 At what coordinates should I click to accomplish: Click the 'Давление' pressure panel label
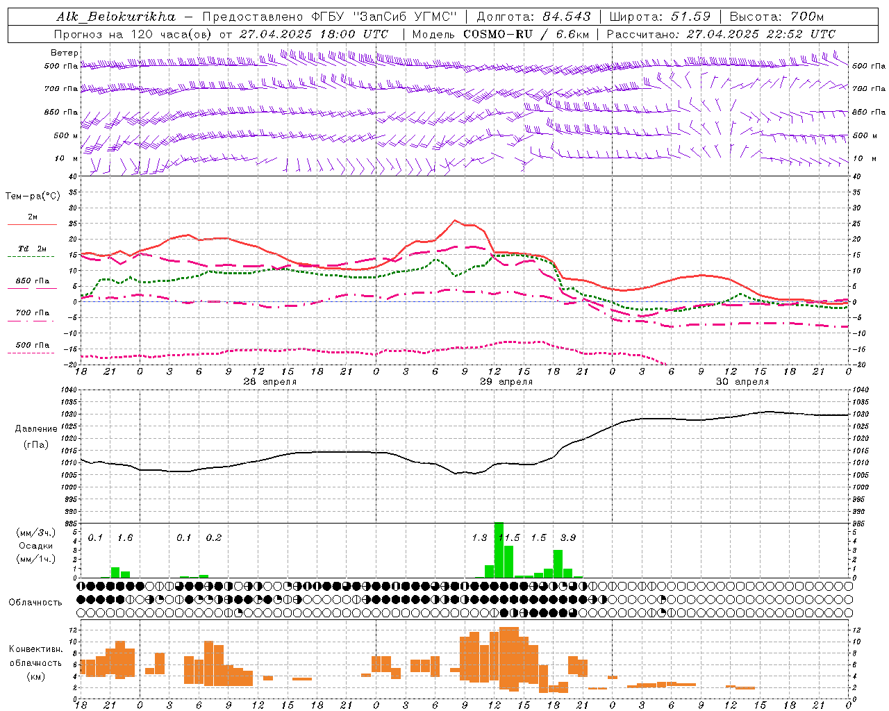[x=36, y=429]
